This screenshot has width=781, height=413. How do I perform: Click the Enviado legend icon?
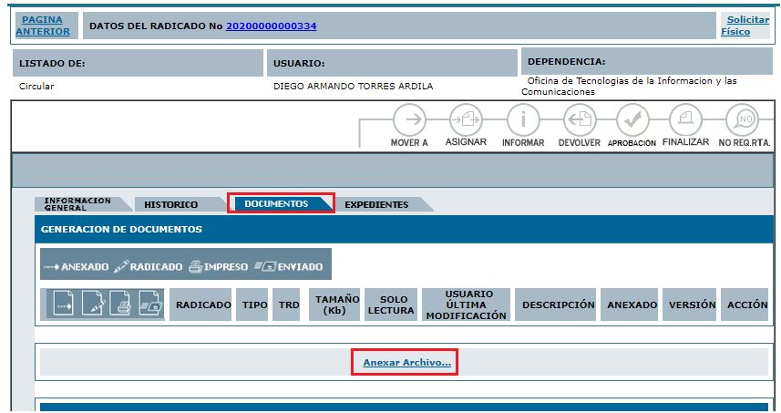coord(264,267)
